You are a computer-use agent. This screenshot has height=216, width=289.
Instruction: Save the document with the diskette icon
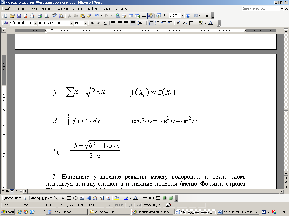tap(19, 16)
